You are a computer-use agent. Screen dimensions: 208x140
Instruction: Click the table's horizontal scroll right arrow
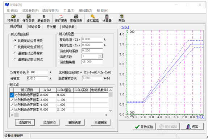click(106, 115)
